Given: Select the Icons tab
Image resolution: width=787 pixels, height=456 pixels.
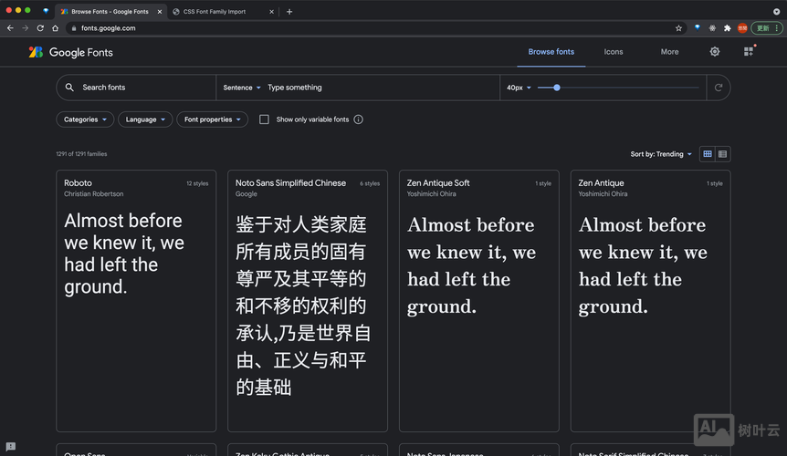Looking at the screenshot, I should [x=614, y=52].
